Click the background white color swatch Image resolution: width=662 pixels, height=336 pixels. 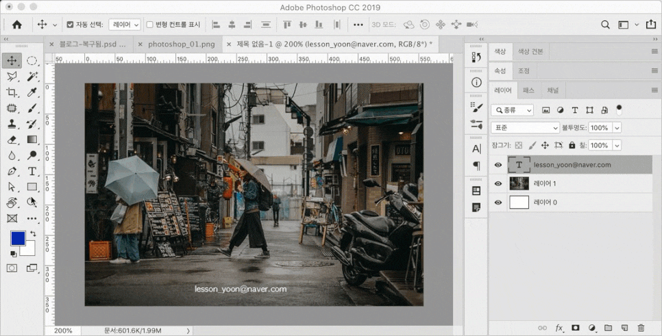click(29, 250)
